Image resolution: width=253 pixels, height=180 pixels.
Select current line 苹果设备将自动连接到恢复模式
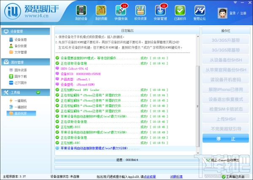(x=125, y=148)
